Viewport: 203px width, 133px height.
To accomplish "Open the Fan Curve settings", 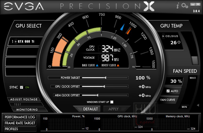I will pos(168,100).
